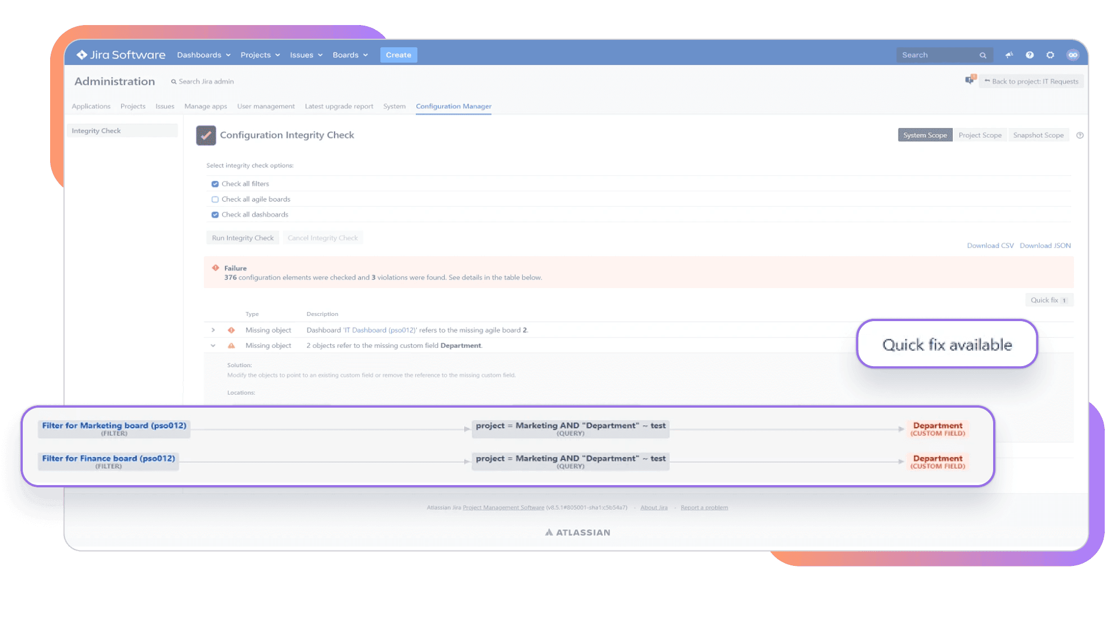
Task: Open the notifications feedback icon
Action: click(x=970, y=80)
